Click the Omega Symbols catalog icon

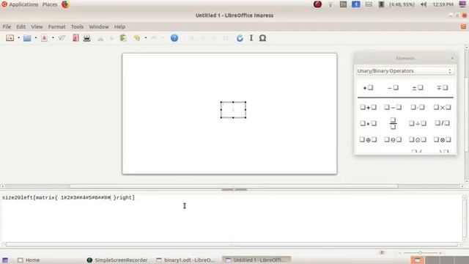click(x=262, y=38)
